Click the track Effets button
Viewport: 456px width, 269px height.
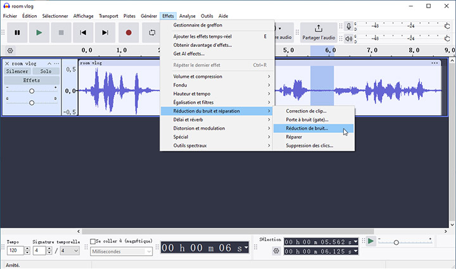click(31, 80)
